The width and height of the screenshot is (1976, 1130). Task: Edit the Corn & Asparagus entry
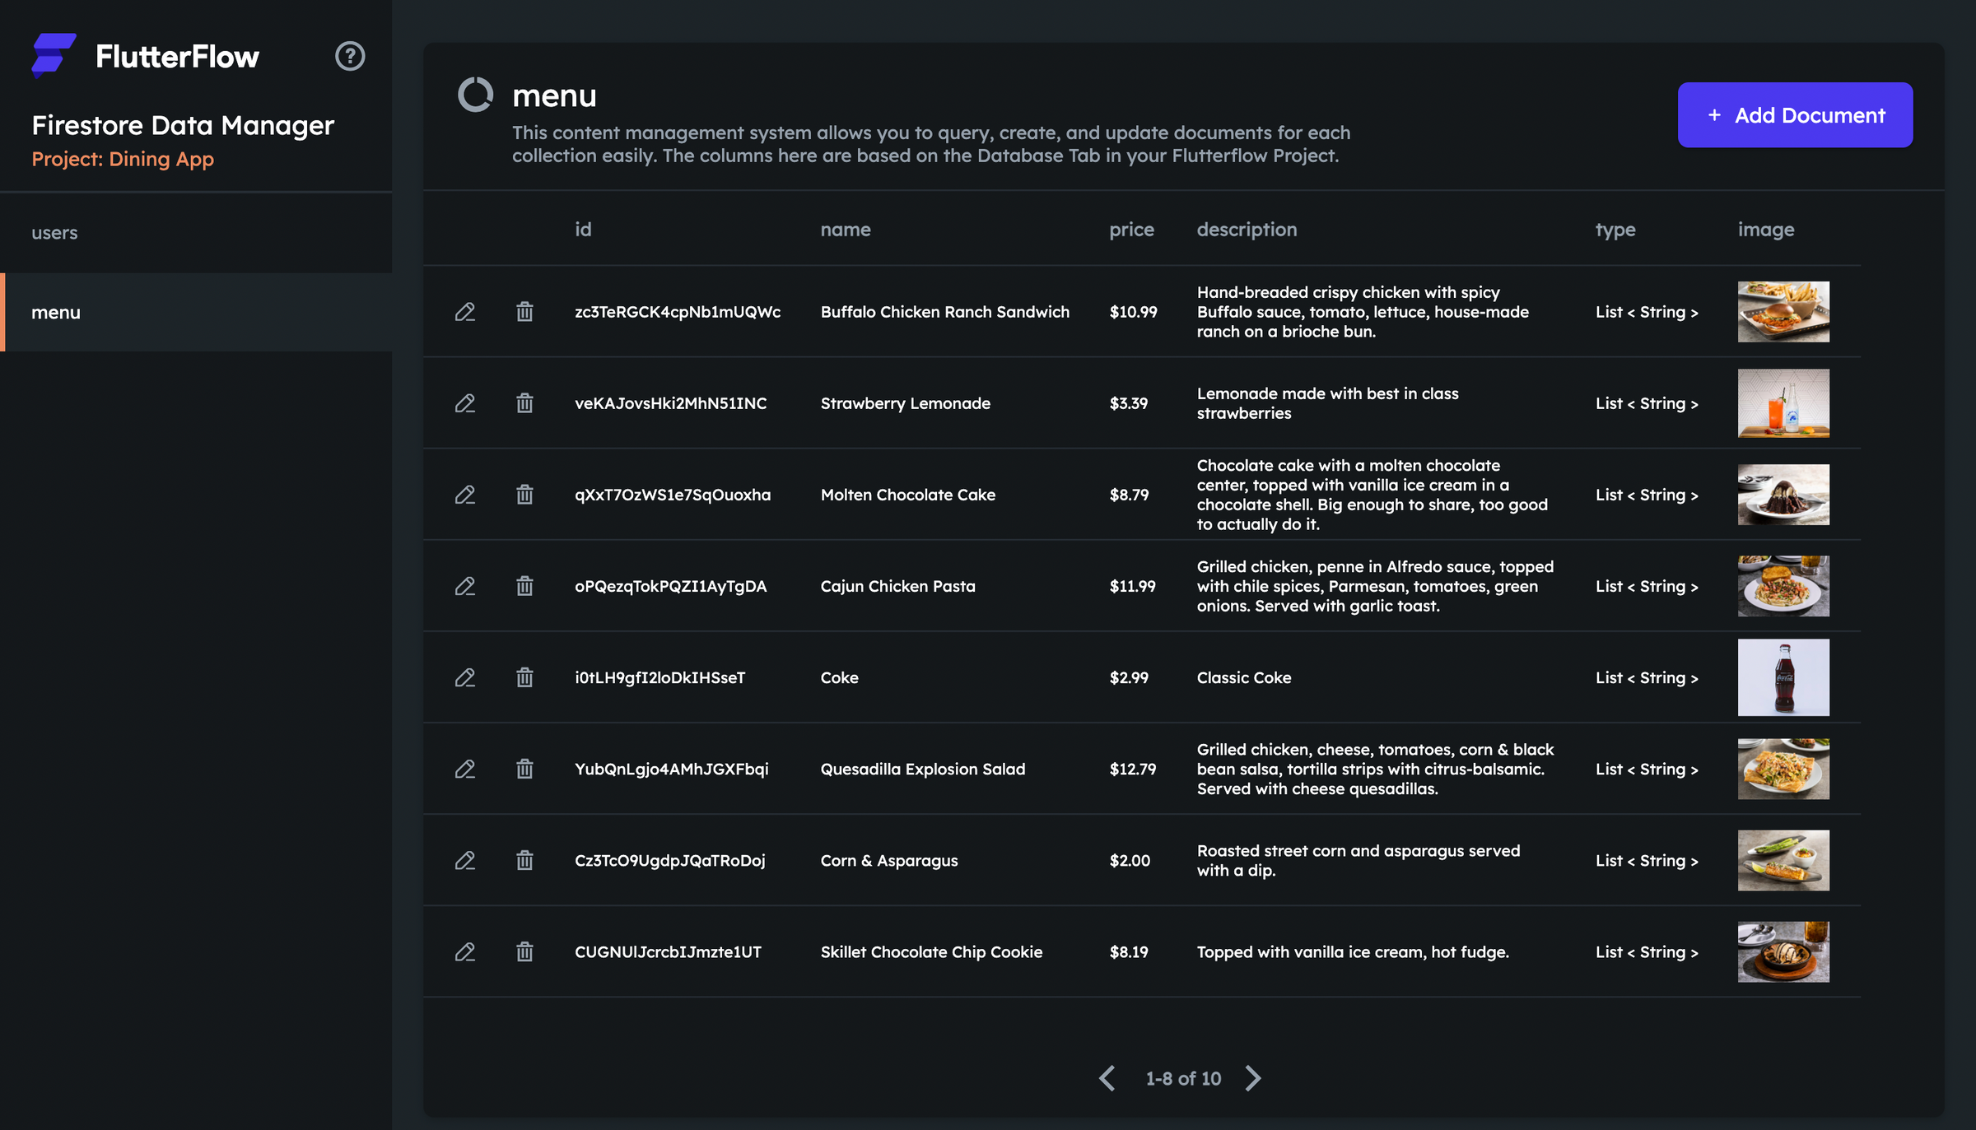(x=465, y=860)
